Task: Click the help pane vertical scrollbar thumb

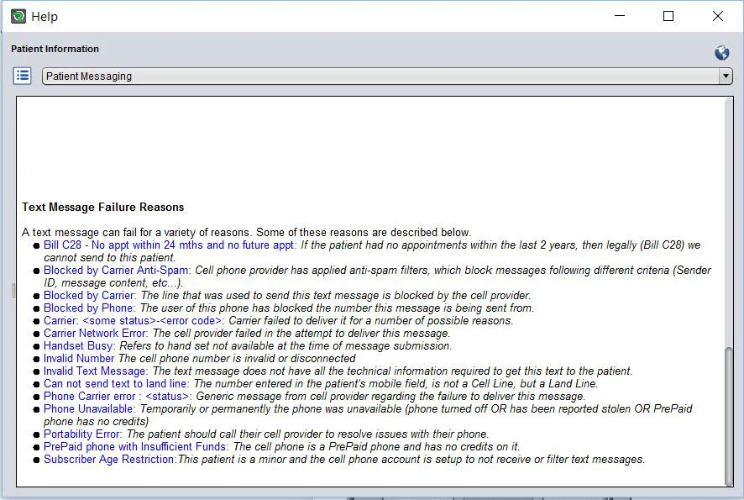Action: point(728,415)
